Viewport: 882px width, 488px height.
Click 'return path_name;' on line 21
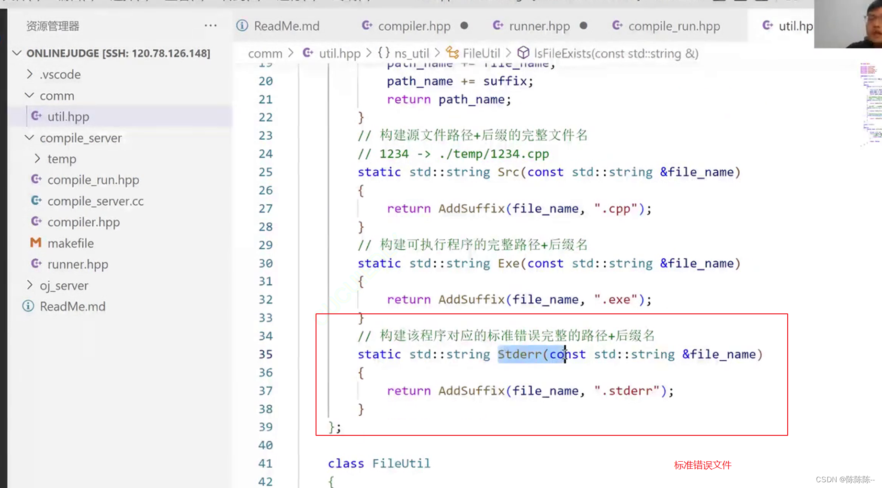pos(449,100)
